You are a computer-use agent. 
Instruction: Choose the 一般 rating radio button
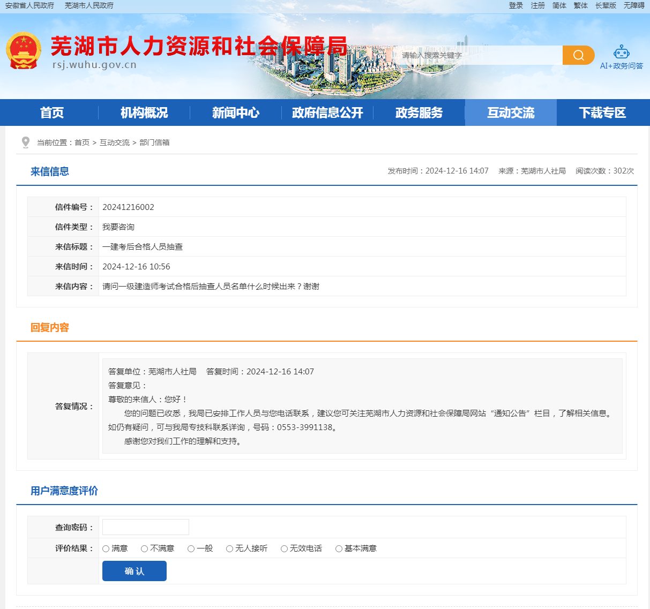coord(191,548)
